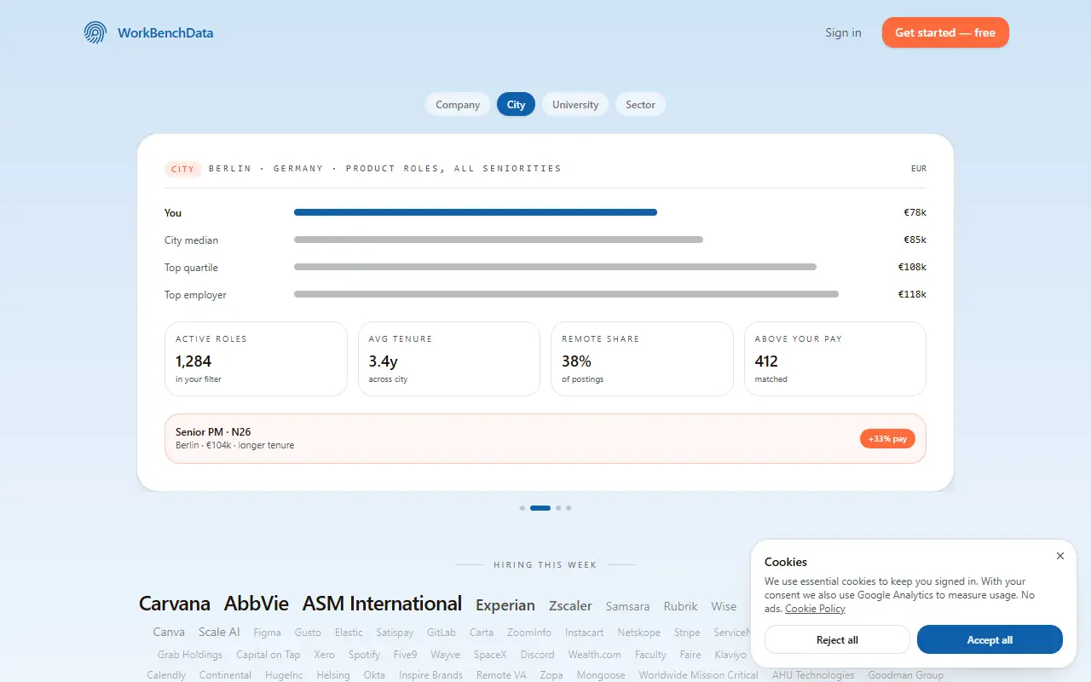Click the Get started — free button

(945, 32)
